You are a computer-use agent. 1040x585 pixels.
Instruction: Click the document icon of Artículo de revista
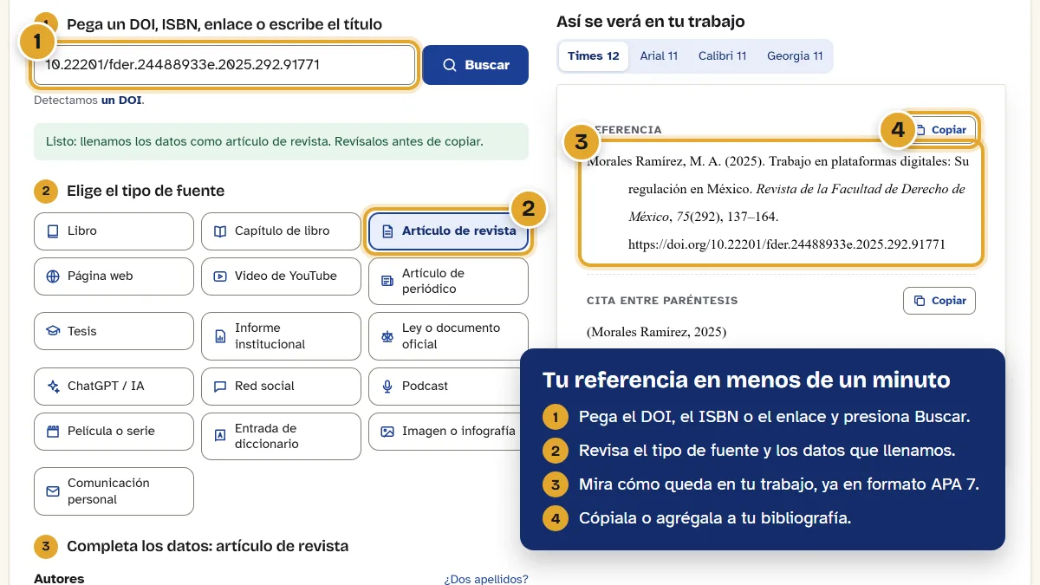click(387, 231)
